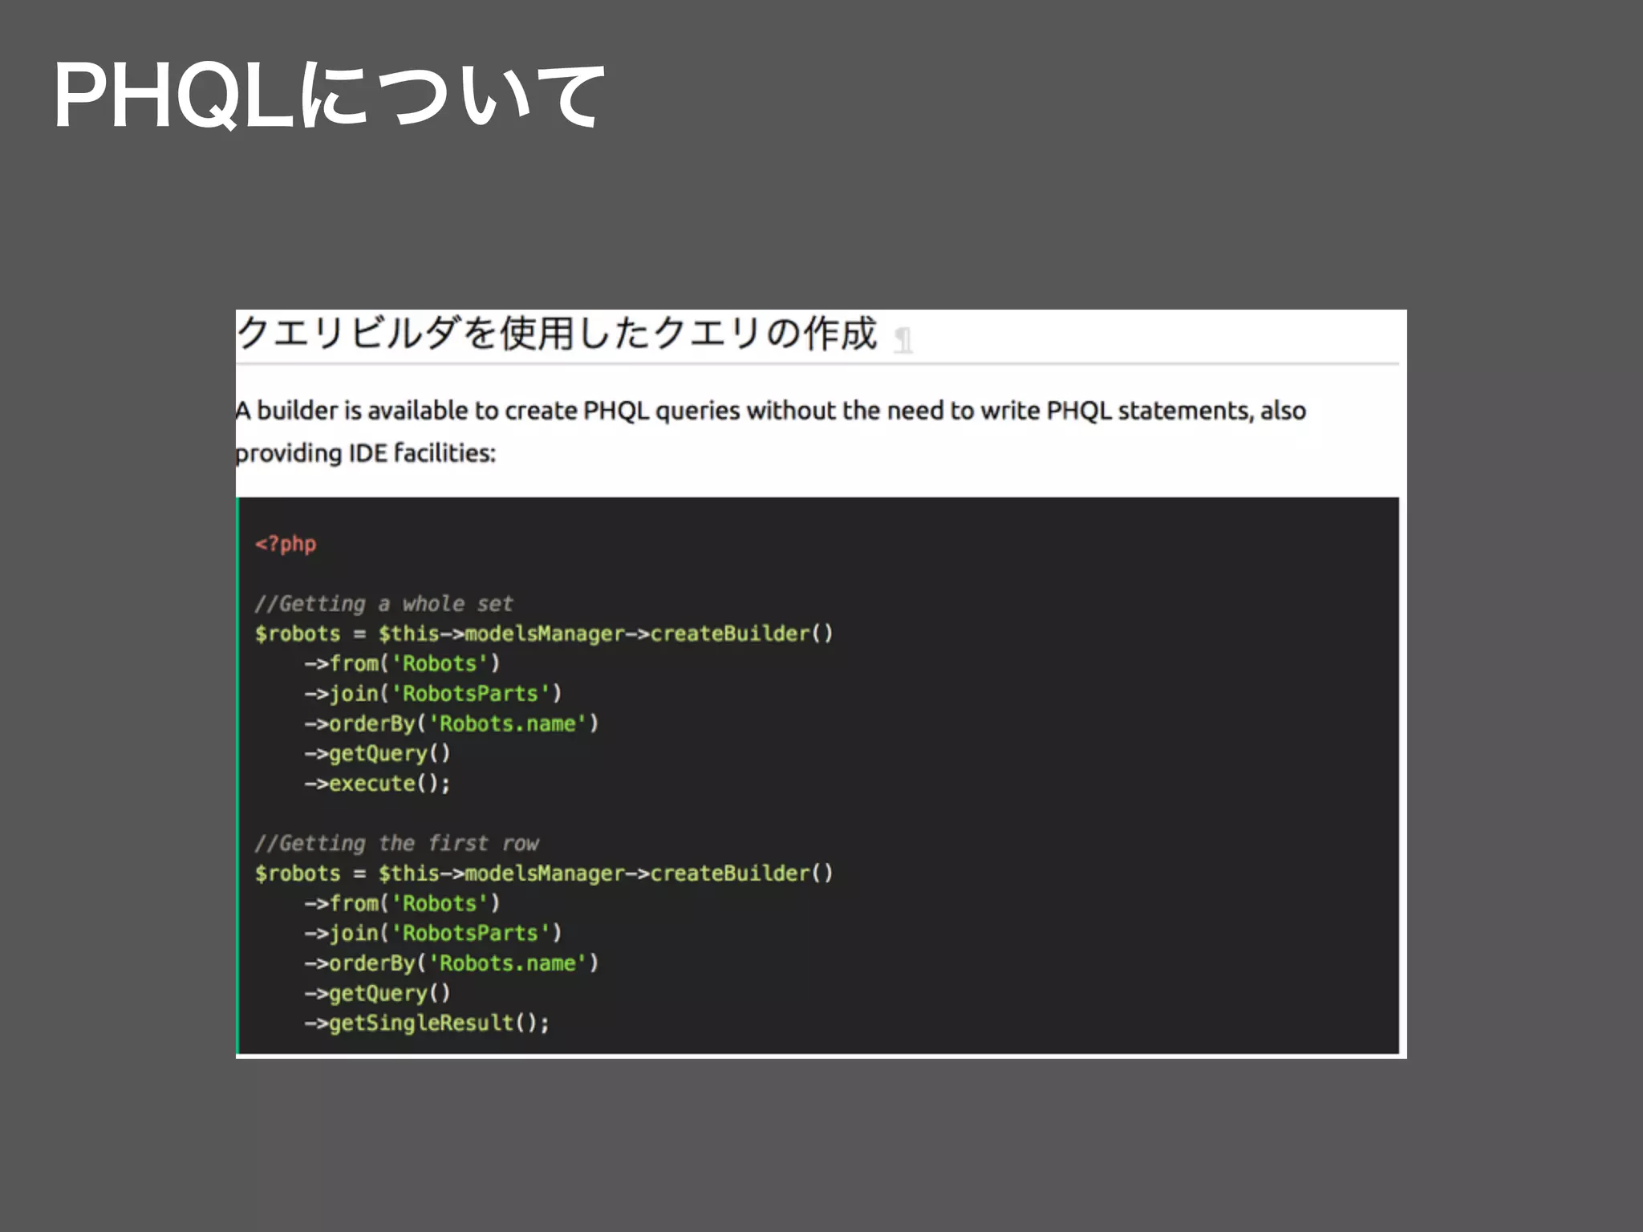Click the first $robots createBuilder() assignment line
Screen dimensions: 1643x1232
pos(544,634)
